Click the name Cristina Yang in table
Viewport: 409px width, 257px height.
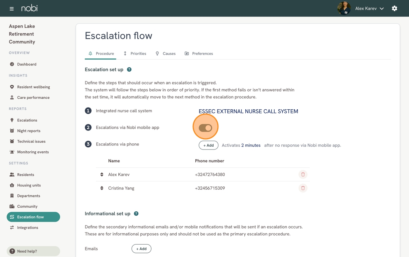click(121, 188)
